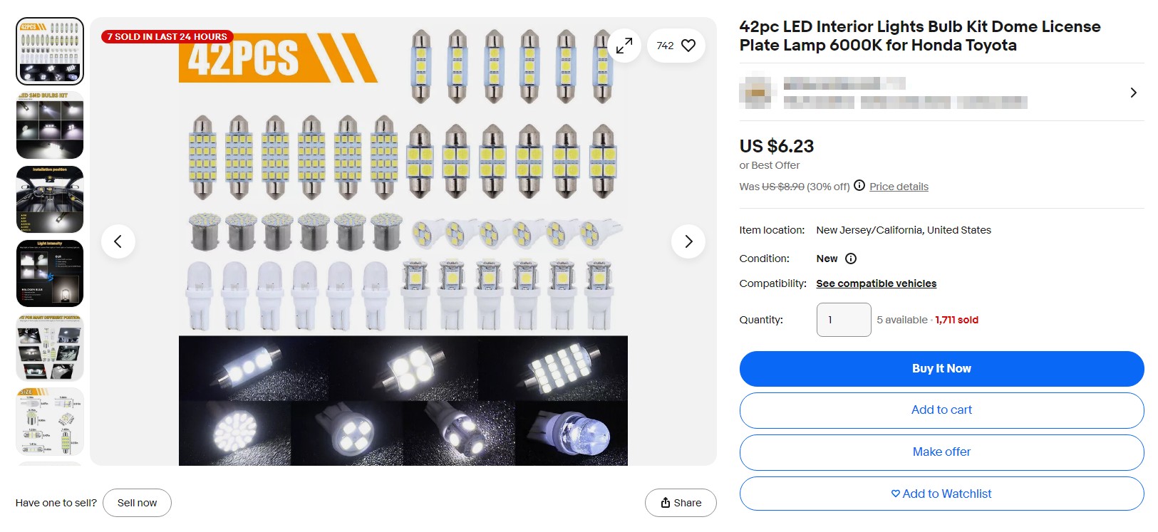The height and width of the screenshot is (532, 1158).
Task: Buy the LED bulb kit now
Action: point(941,368)
